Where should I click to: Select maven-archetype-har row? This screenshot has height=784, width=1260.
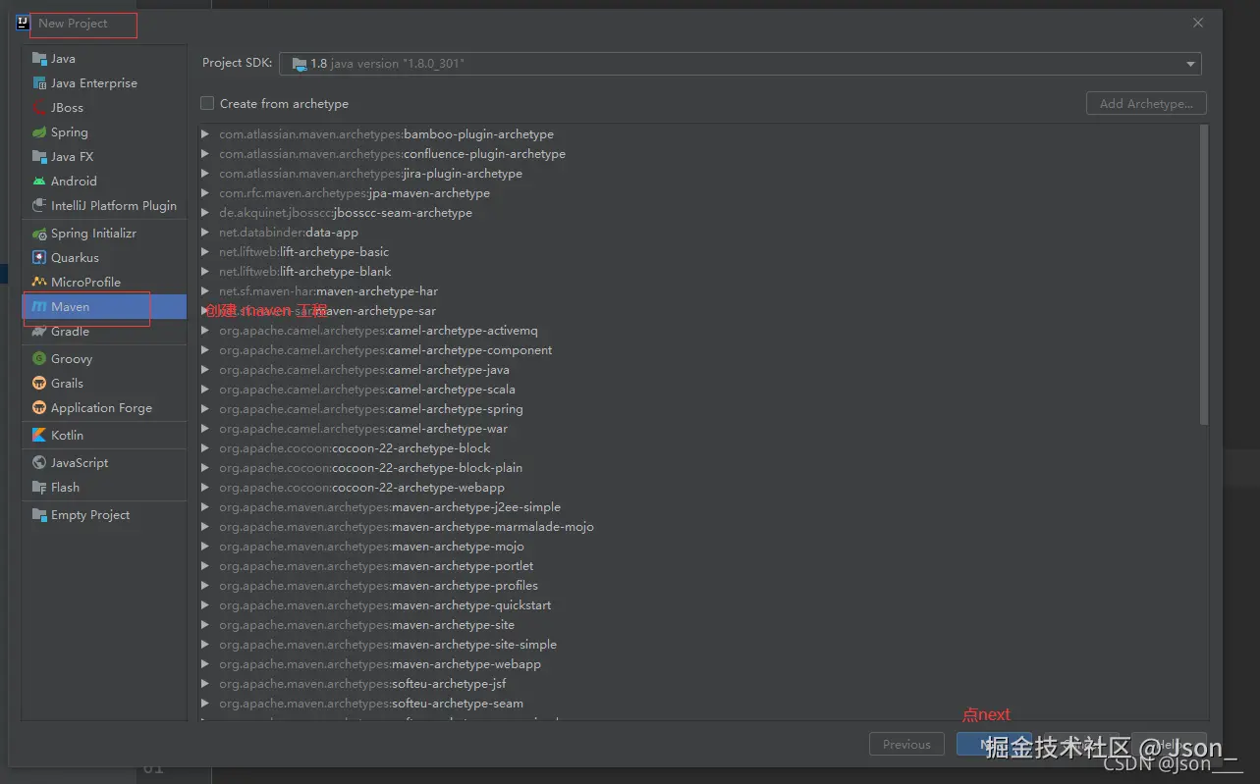699,291
